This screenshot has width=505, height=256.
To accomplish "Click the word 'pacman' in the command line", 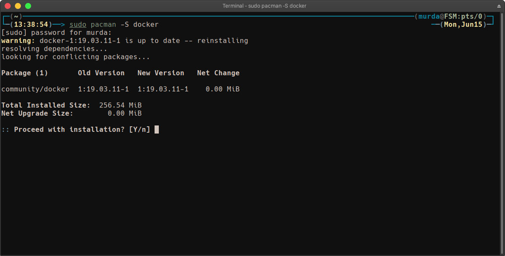I will pos(104,24).
